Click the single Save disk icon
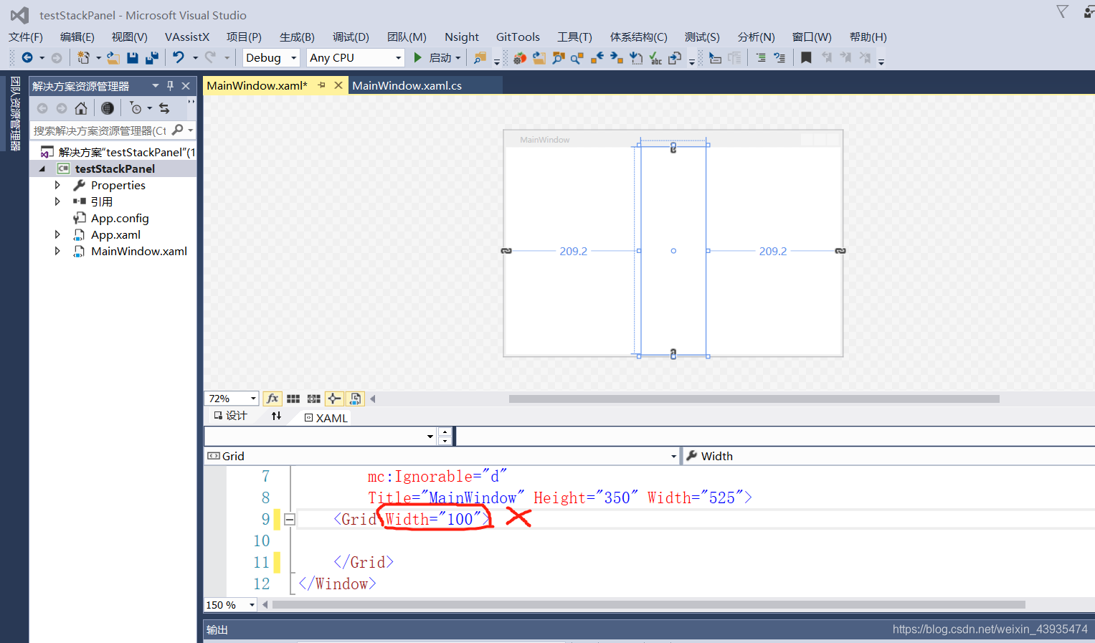This screenshot has height=643, width=1095. click(133, 58)
